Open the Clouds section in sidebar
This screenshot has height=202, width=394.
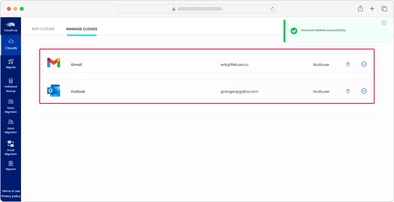11,45
